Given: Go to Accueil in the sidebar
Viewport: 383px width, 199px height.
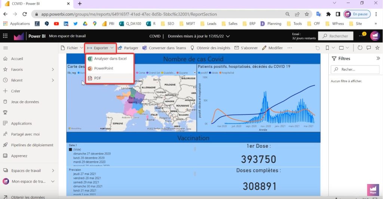Looking at the screenshot, I should coord(17,59).
